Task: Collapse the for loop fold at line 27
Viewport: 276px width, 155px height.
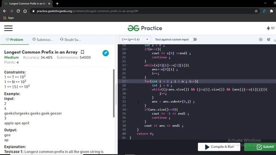Action: click(127, 81)
